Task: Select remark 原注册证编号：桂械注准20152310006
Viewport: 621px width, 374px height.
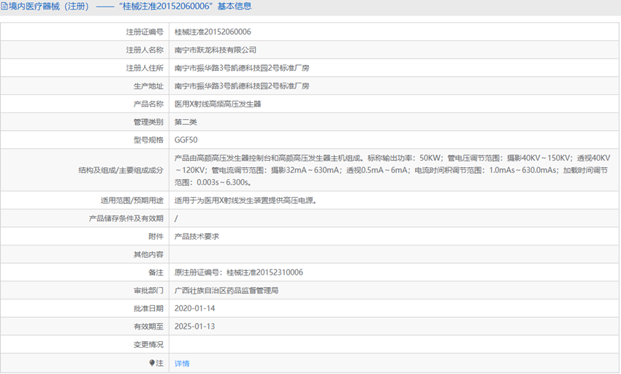Action: 239,272
